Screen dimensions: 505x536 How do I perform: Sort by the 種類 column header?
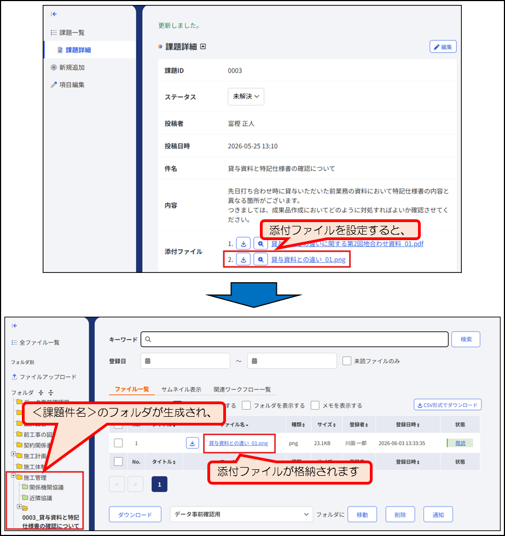pyautogui.click(x=298, y=424)
